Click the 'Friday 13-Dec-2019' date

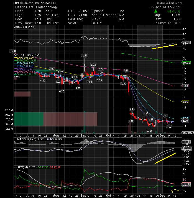click(165, 7)
